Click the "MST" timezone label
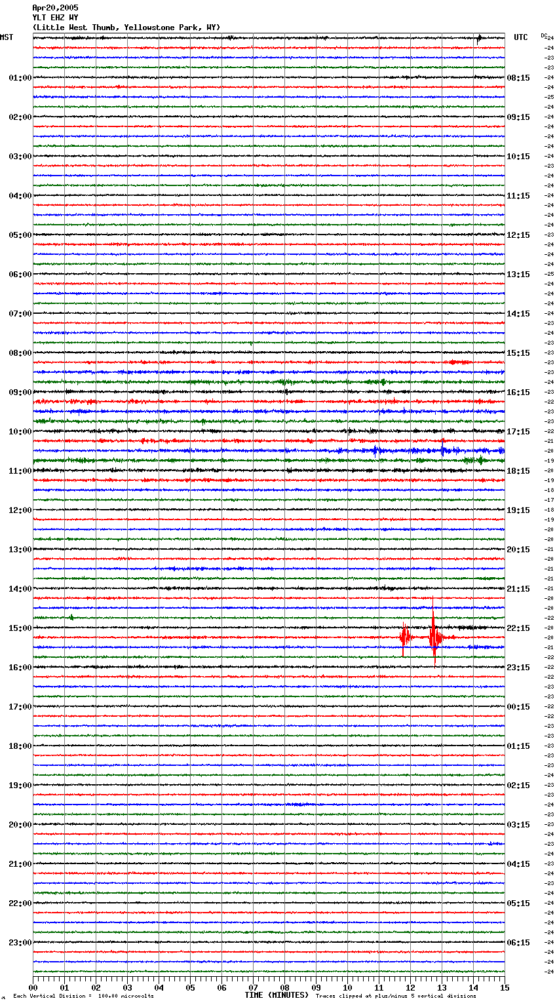This screenshot has height=1005, width=557. coord(7,37)
